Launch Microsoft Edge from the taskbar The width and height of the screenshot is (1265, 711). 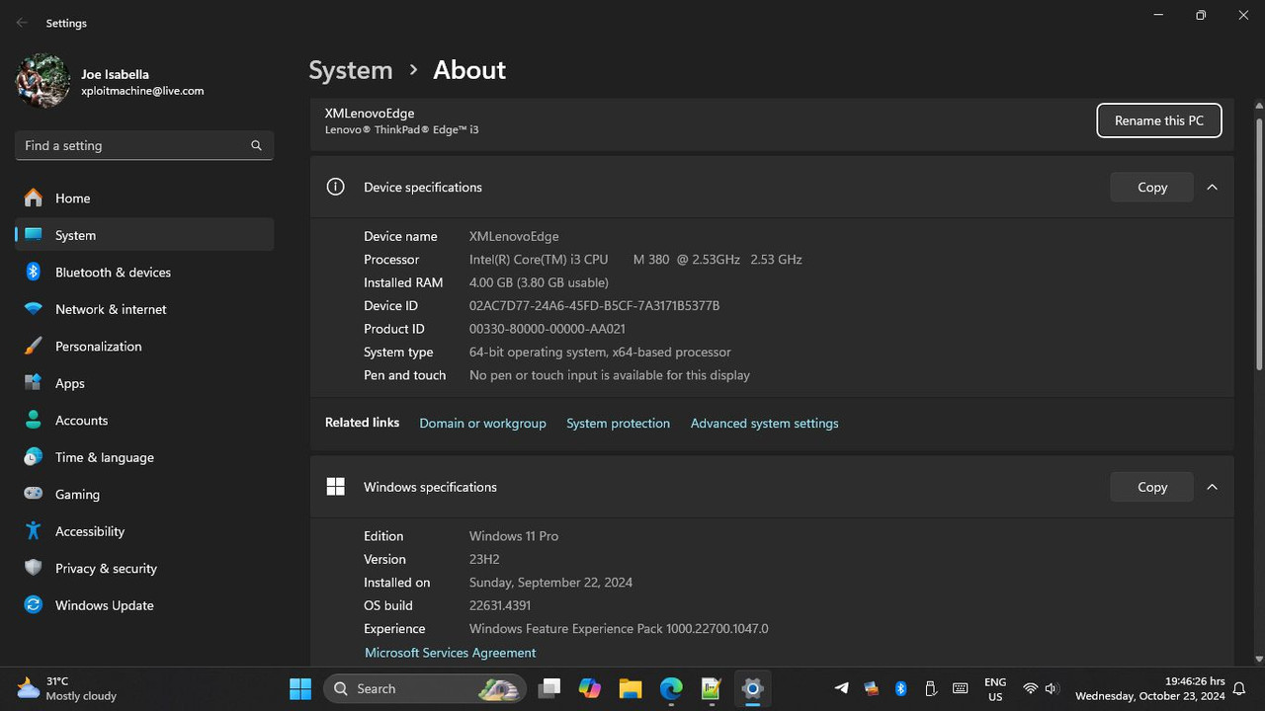pyautogui.click(x=671, y=688)
